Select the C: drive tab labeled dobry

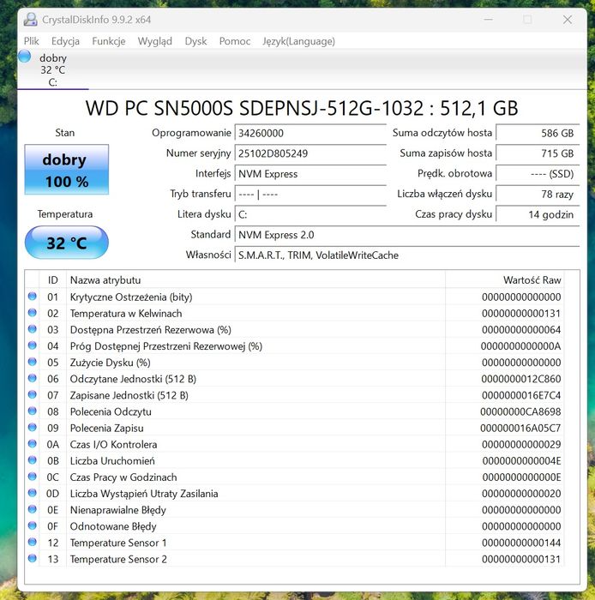tap(53, 69)
